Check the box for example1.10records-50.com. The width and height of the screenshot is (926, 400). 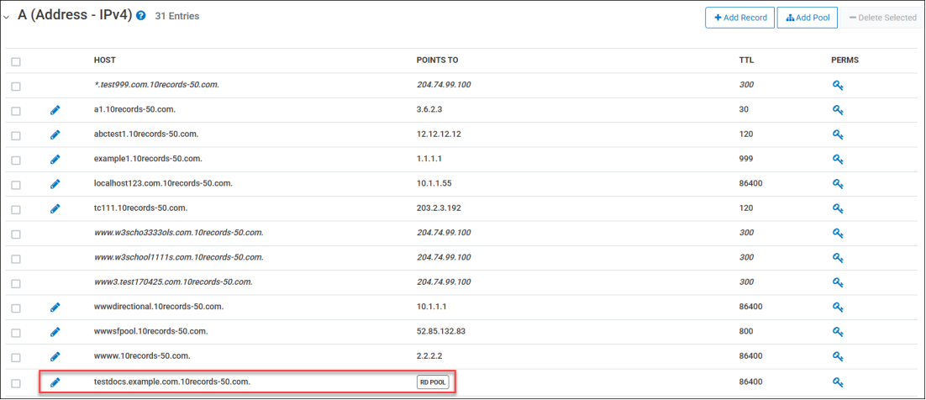point(16,161)
